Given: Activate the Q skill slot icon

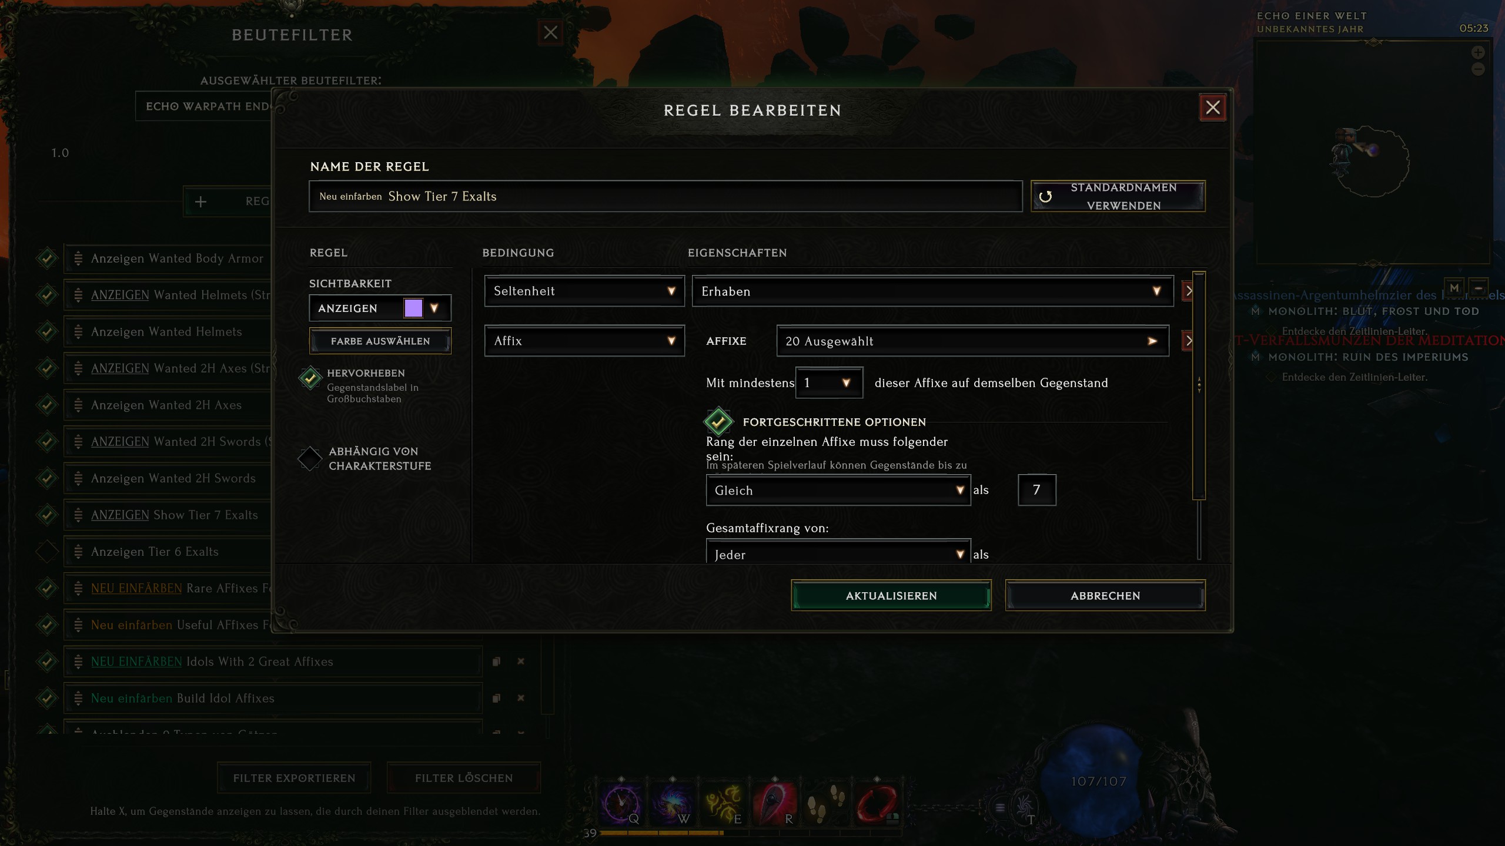Looking at the screenshot, I should (x=620, y=803).
